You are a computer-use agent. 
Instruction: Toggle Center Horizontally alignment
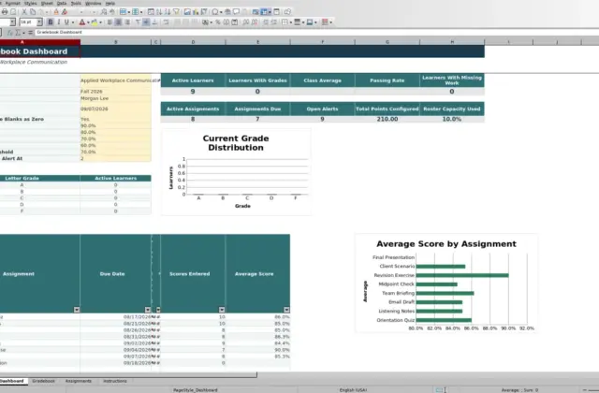119,22
